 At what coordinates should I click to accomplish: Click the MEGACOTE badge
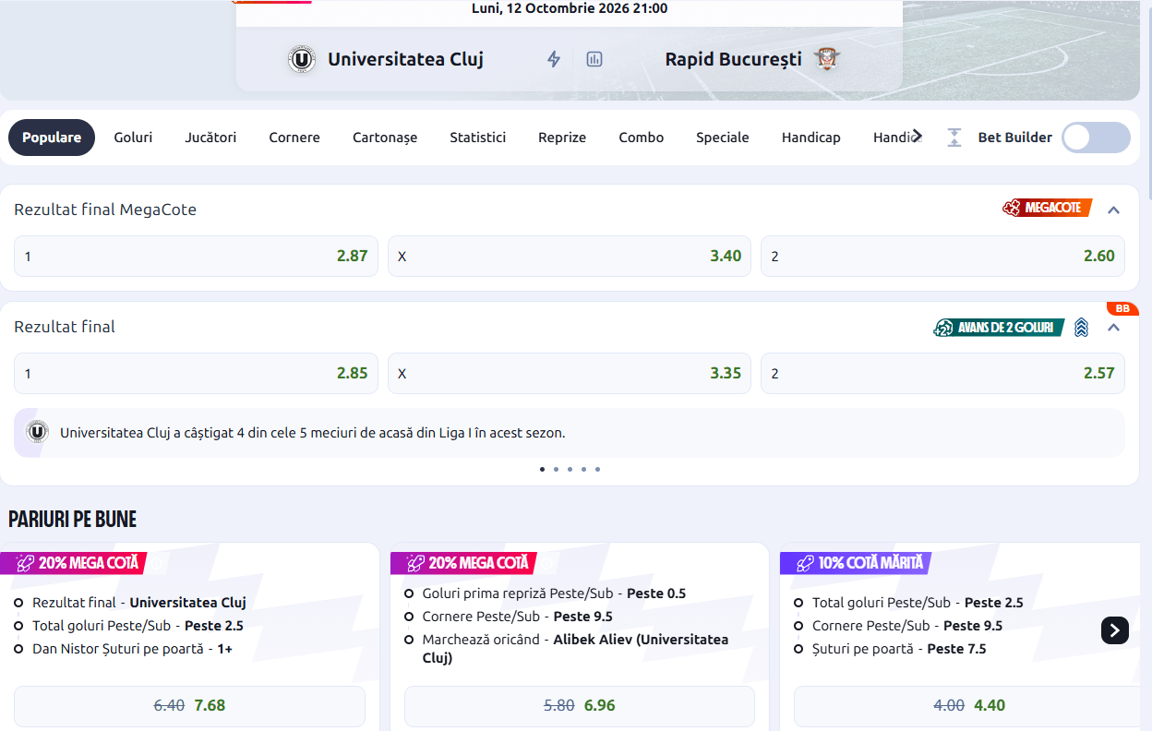(1047, 209)
